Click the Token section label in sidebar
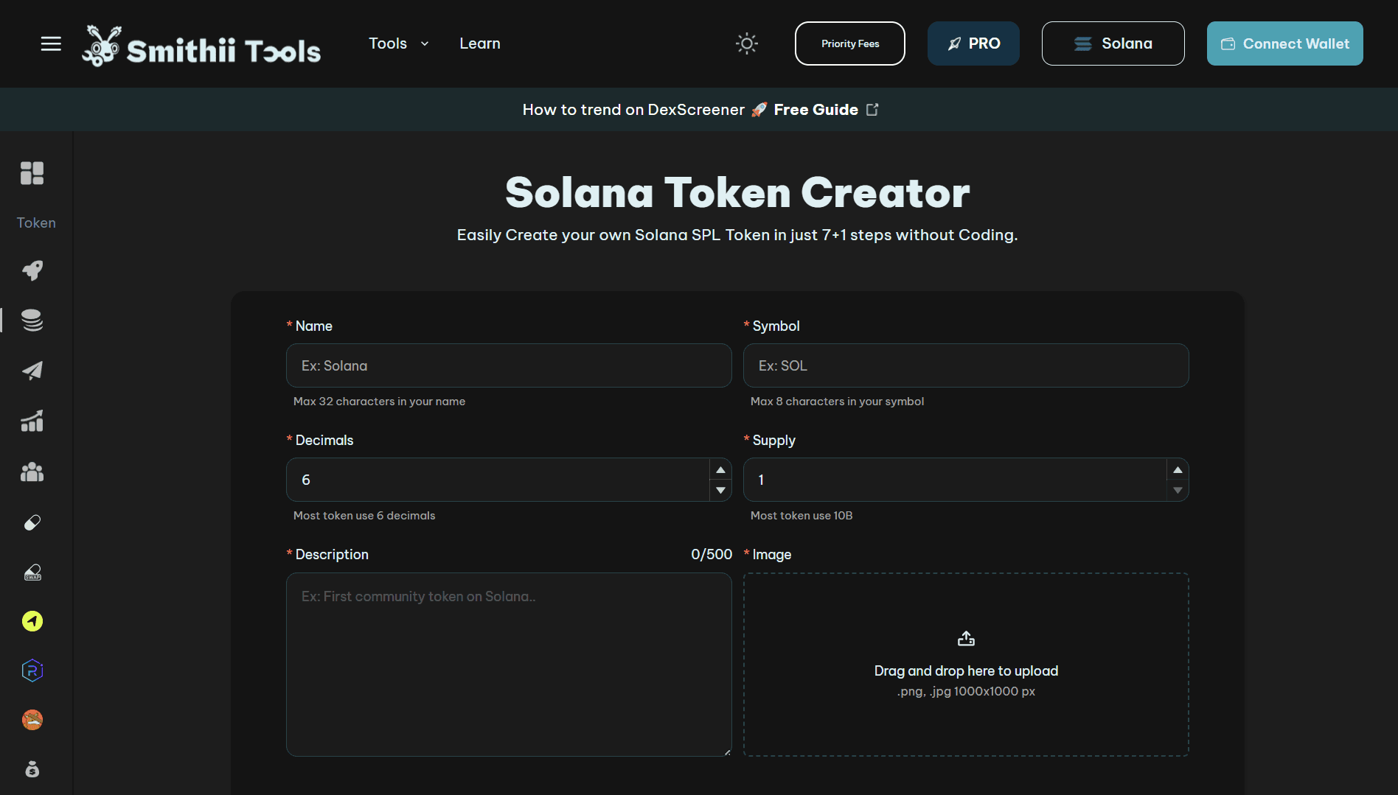This screenshot has height=795, width=1398. [35, 223]
